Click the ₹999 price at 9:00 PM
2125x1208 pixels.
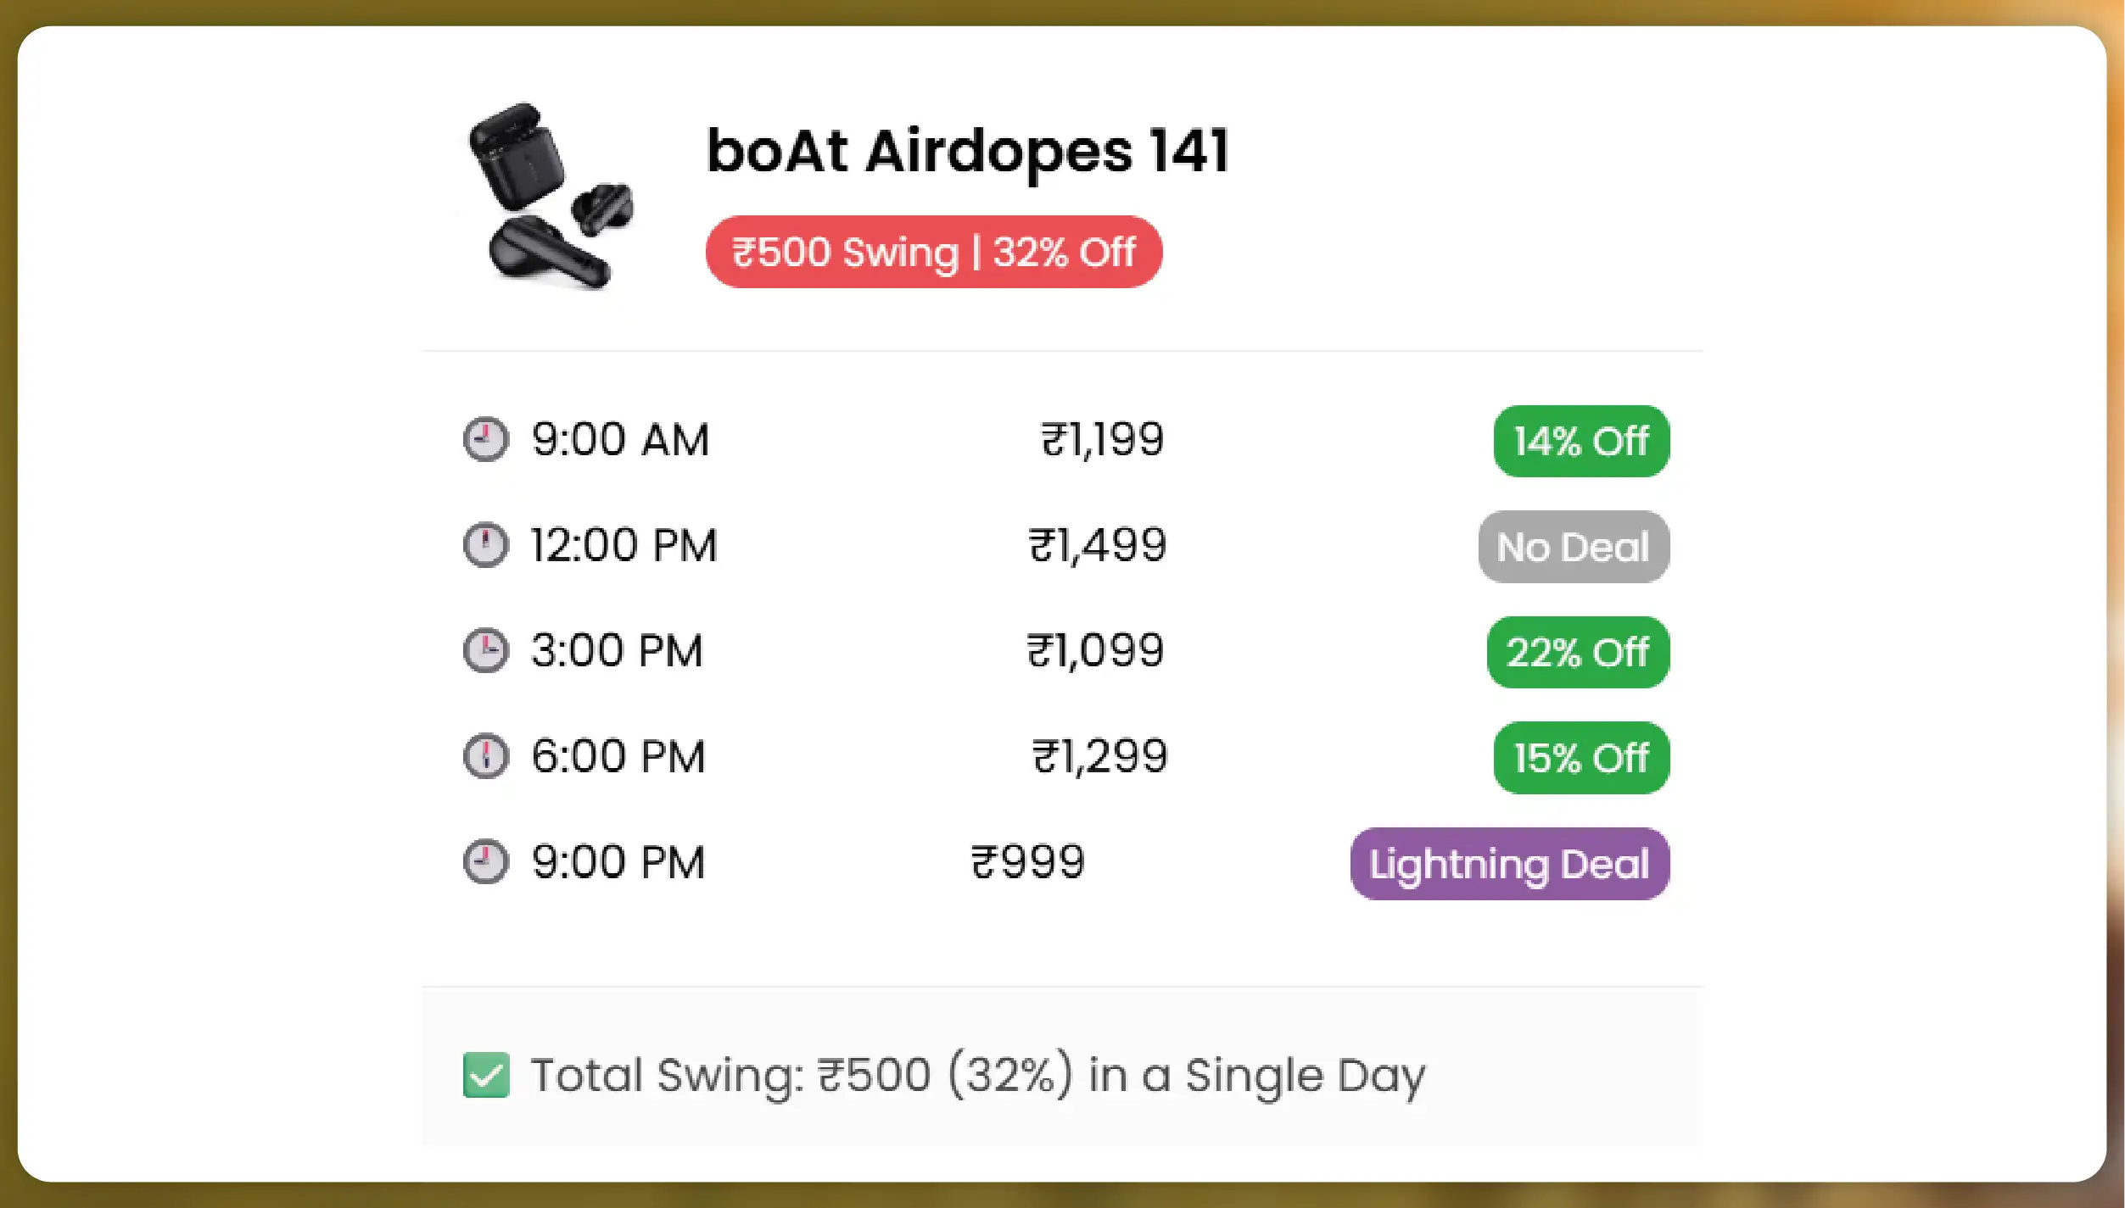(1027, 861)
